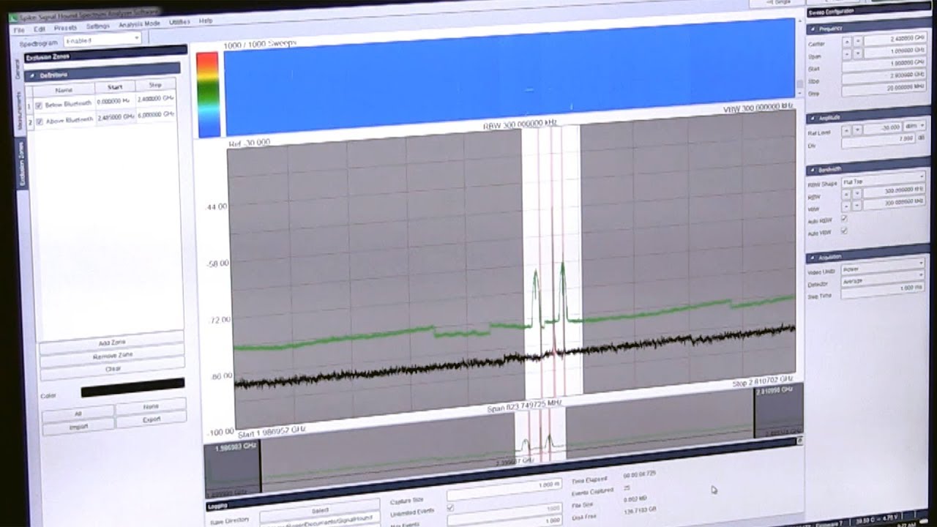Switch to the Measurements side tab

click(20, 111)
